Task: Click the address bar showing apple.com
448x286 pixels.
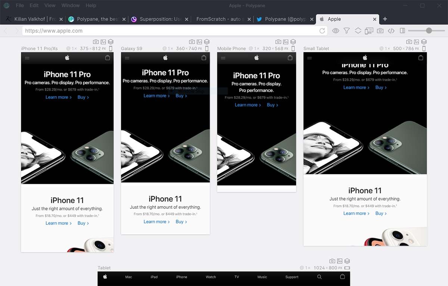Action: [174, 31]
